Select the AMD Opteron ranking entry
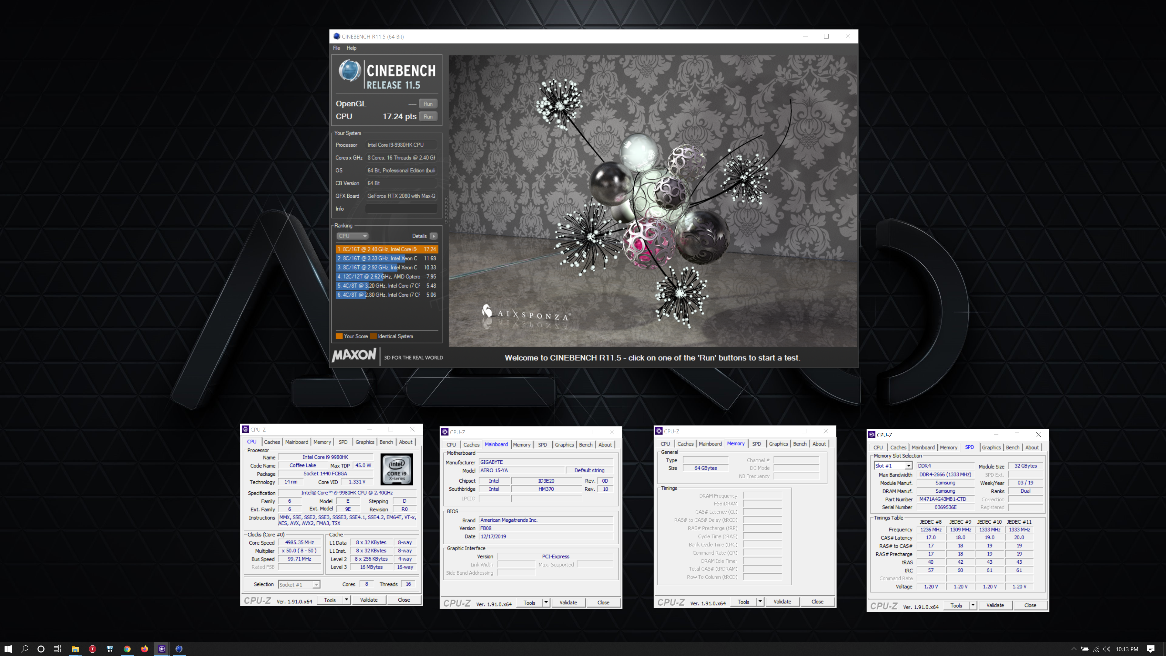Image resolution: width=1166 pixels, height=656 pixels. pos(387,276)
